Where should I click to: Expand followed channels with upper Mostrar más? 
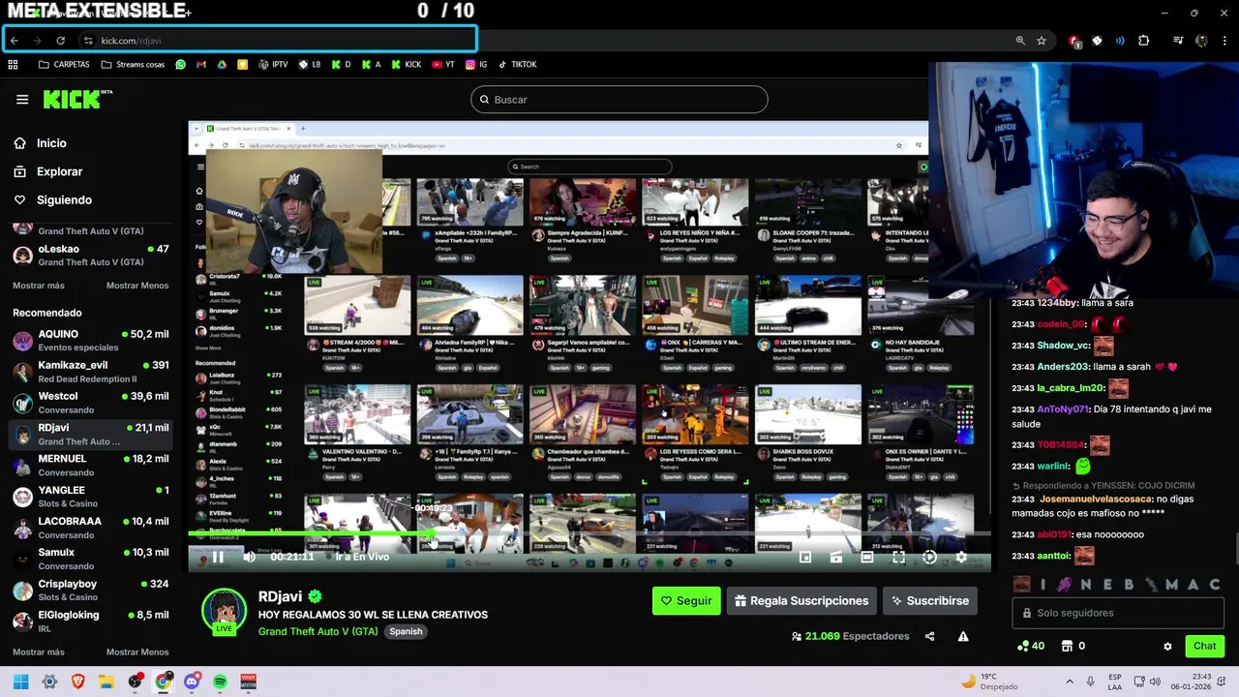pyautogui.click(x=39, y=286)
